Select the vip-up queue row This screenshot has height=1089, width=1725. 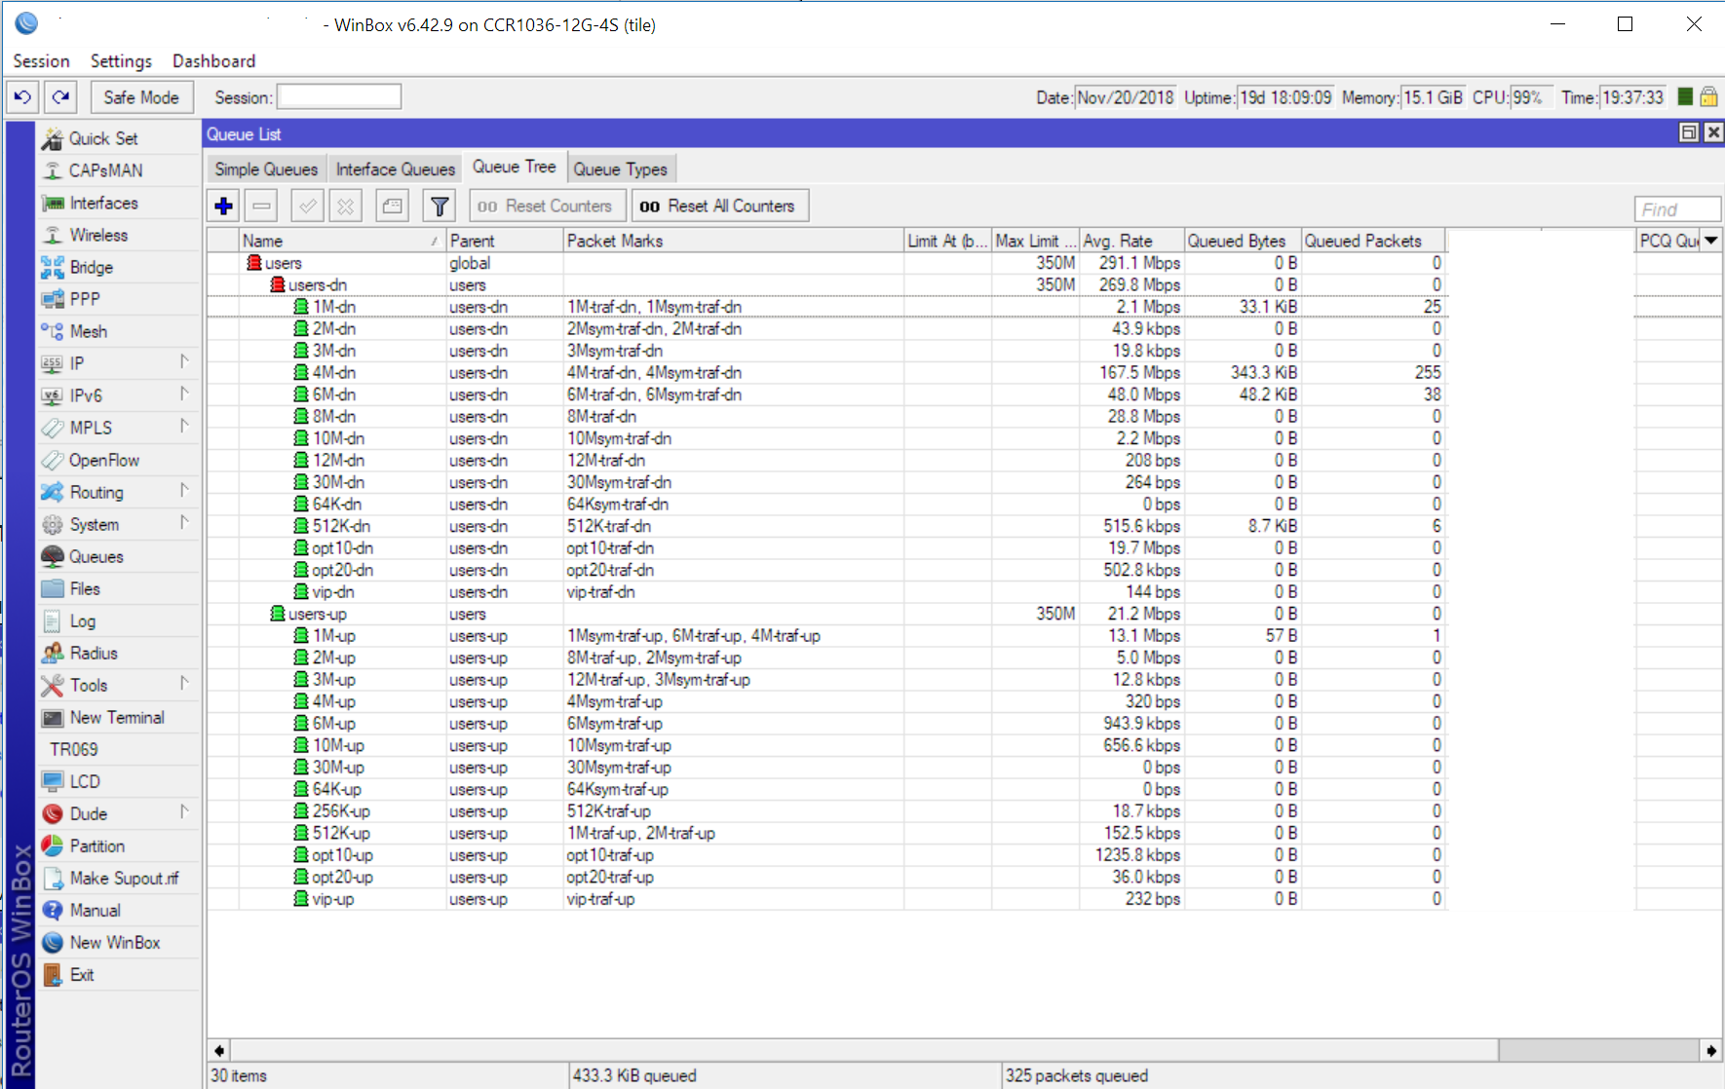tap(825, 899)
